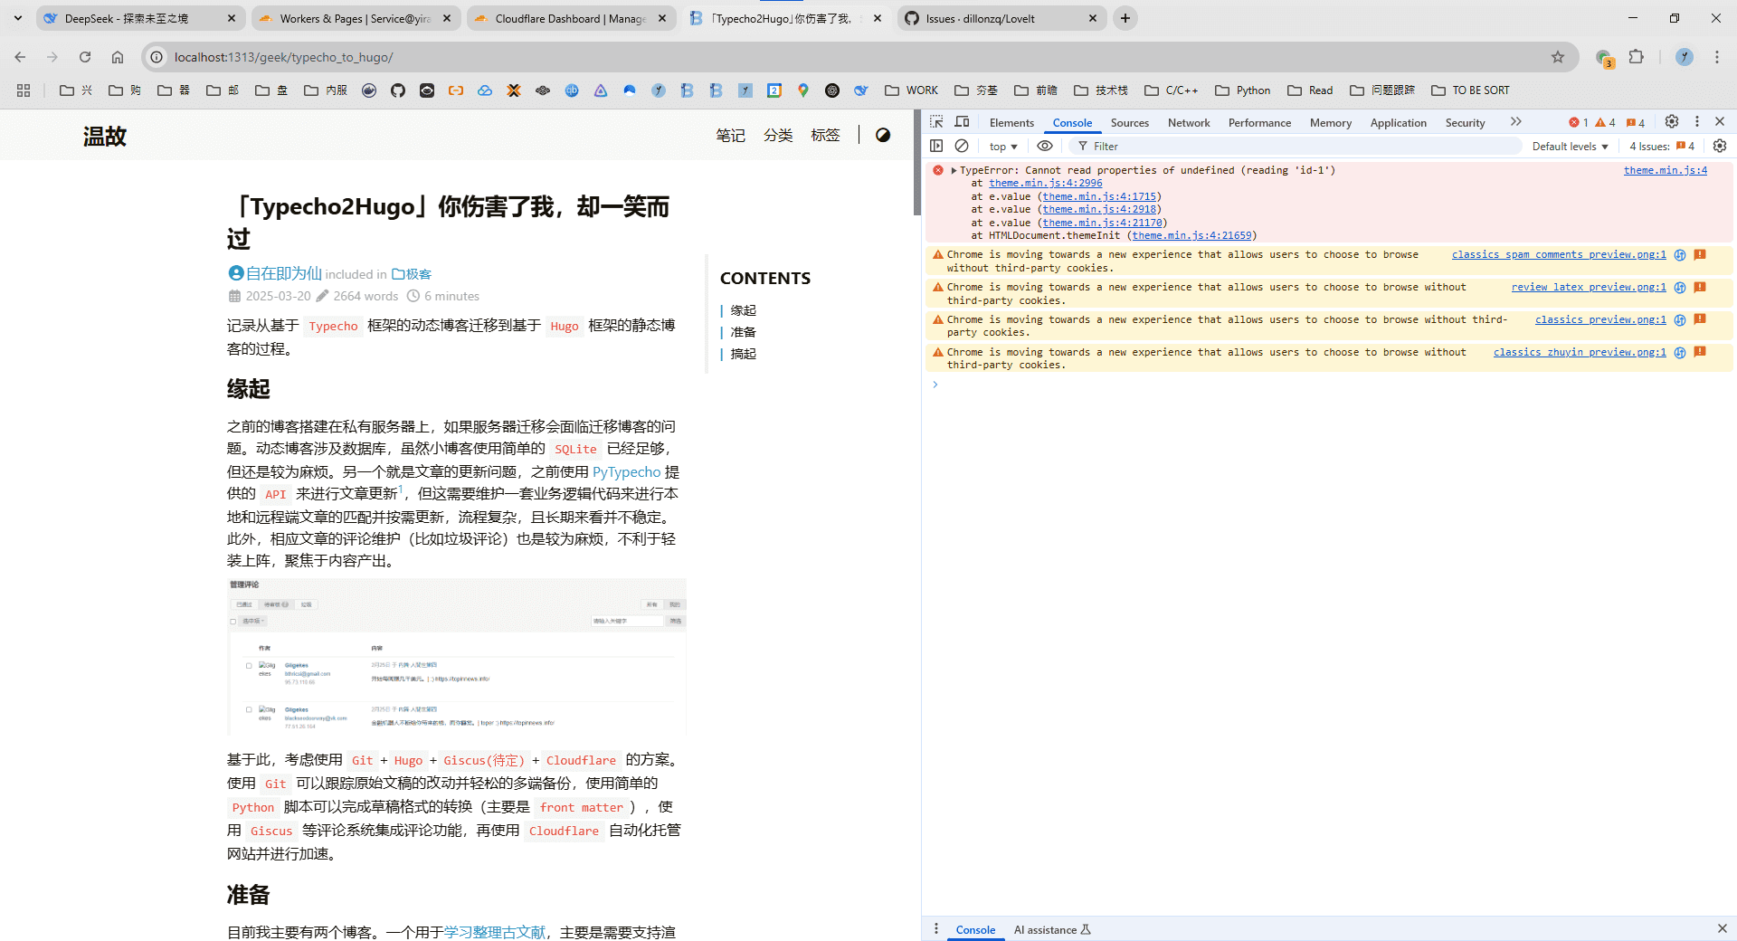Viewport: 1737px width, 941px height.
Task: Open classics_spam_comments_preview.png:1 link
Action: point(1559,254)
